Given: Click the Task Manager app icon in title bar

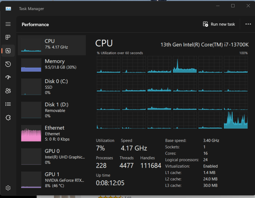Looking at the screenshot, I should (8, 9).
